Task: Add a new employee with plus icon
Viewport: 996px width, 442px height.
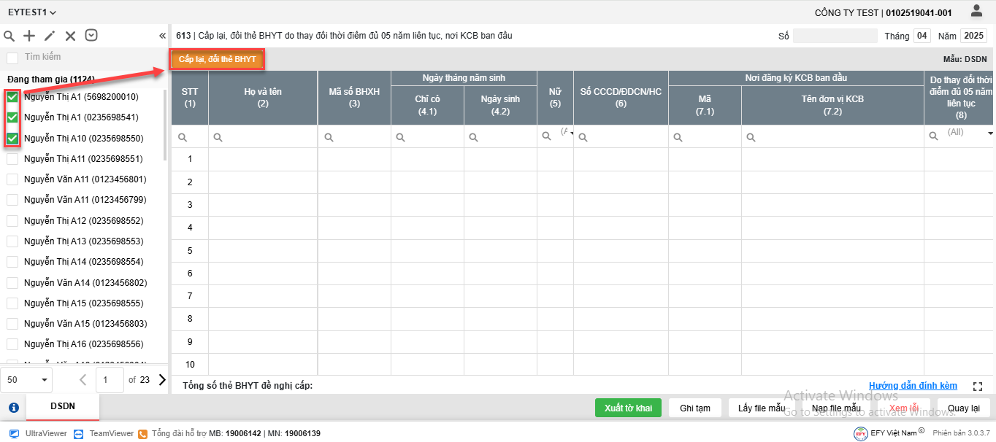Action: [29, 36]
